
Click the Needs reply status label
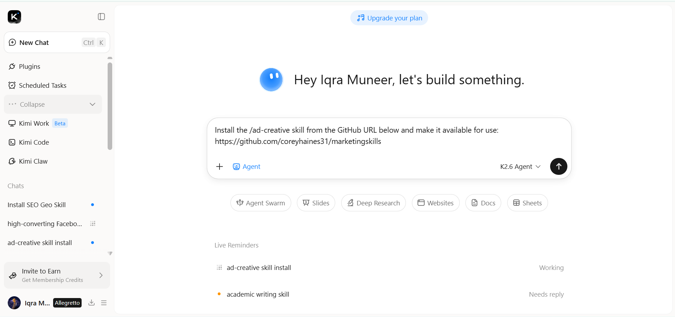[x=546, y=294]
